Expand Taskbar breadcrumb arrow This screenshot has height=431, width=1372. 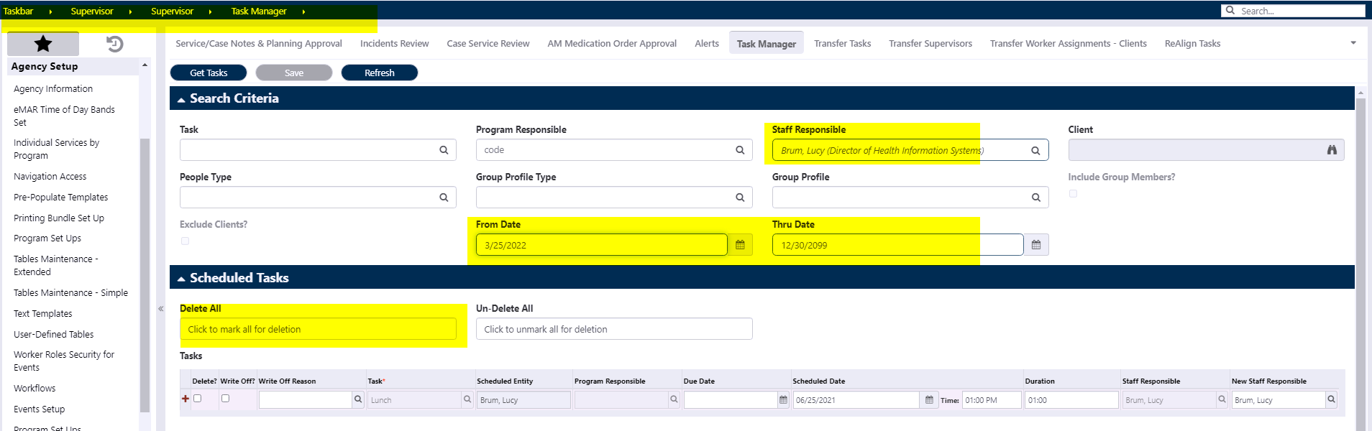coord(50,11)
